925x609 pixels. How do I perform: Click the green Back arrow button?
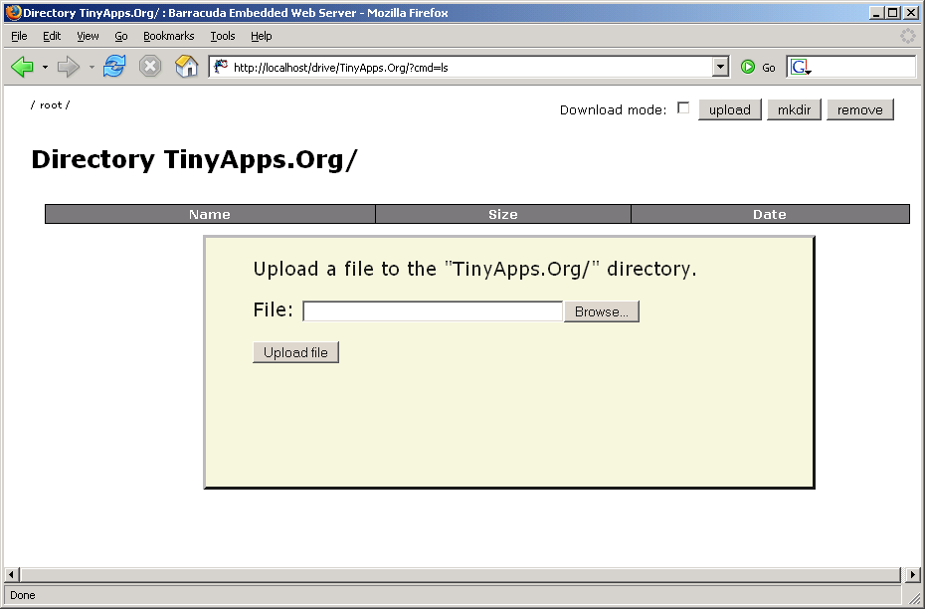click(x=22, y=67)
